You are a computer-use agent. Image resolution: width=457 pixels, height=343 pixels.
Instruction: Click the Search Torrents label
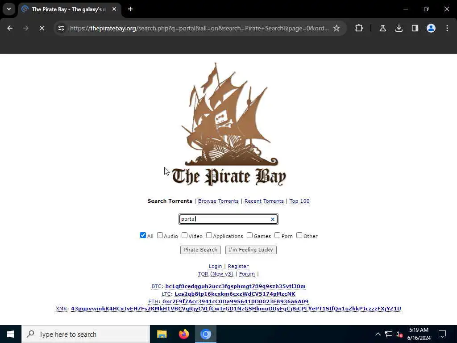[x=170, y=201]
